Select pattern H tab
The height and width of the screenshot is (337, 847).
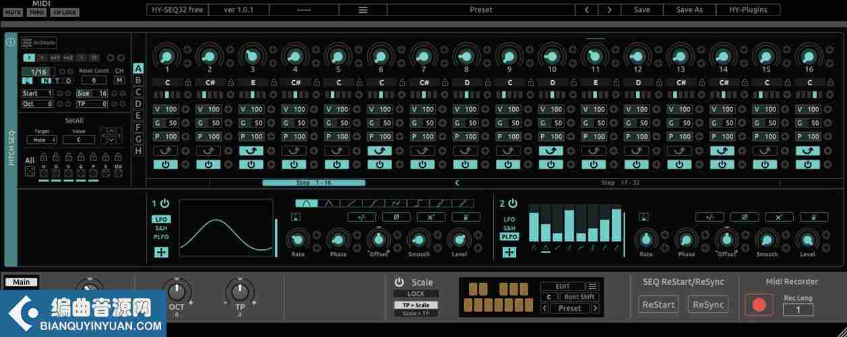pyautogui.click(x=138, y=151)
